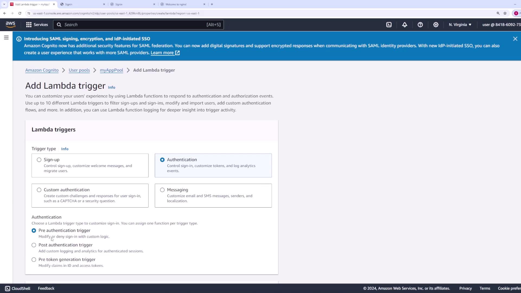This screenshot has height=293, width=521.
Task: Choose Post authentication trigger option
Action: tap(34, 245)
